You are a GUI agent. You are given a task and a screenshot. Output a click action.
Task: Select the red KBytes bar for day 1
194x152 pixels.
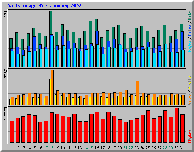[x=12, y=132]
